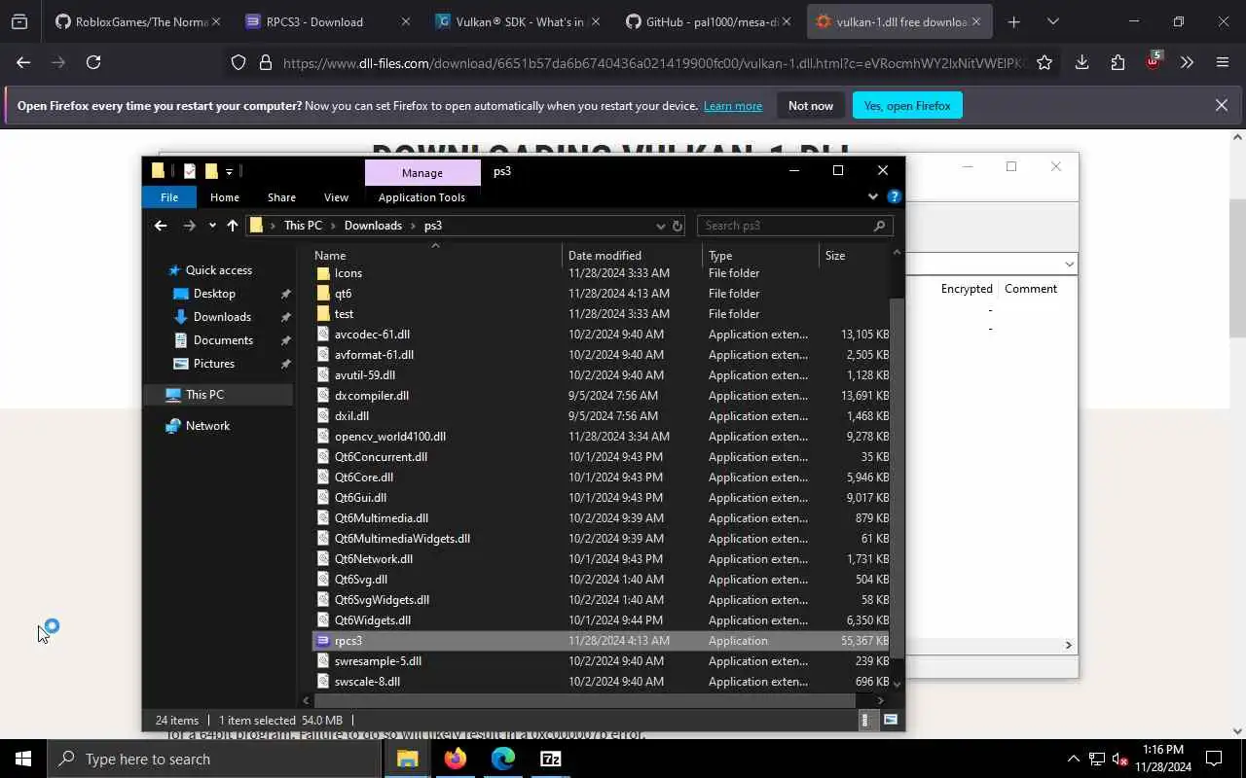Open recent locations dropdown arrow
The height and width of the screenshot is (778, 1246).
(212, 226)
